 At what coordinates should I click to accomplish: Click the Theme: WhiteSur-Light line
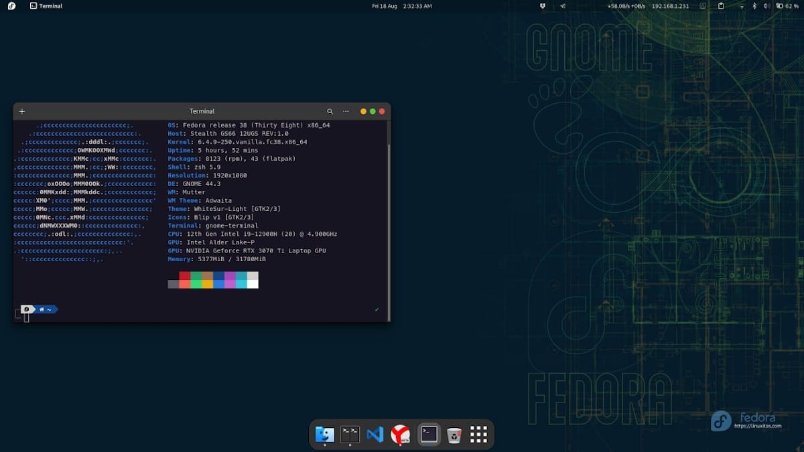point(224,209)
